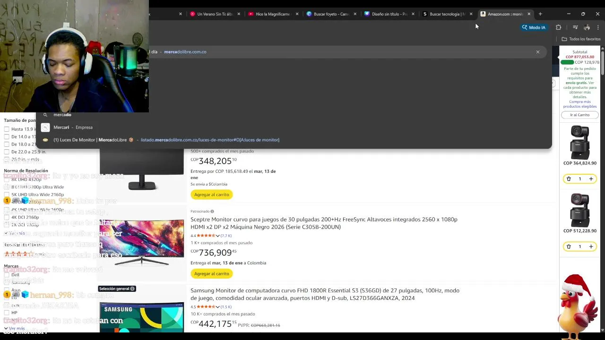
Task: Close the Buscar foyeto tab
Action: 355,14
